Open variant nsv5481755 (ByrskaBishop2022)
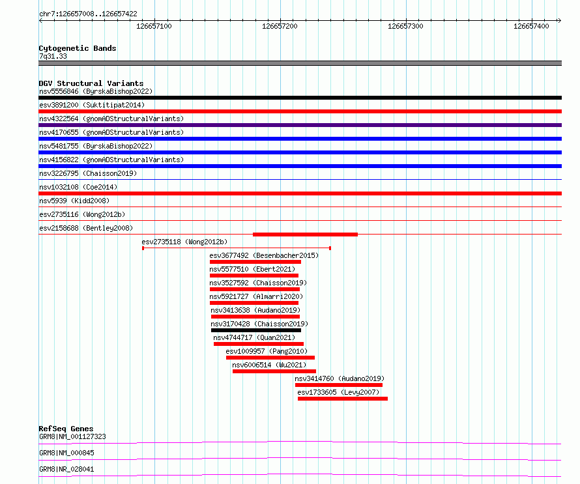This screenshot has height=484, width=580. (96, 146)
